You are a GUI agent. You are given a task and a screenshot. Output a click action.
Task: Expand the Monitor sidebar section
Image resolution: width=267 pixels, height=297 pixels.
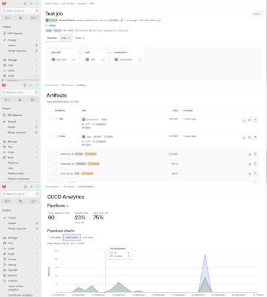pyautogui.click(x=20, y=275)
